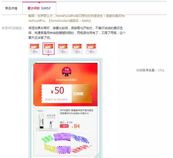The width and height of the screenshot is (173, 158).
Task: Click the red 券后 price tag
Action: pyautogui.click(x=64, y=126)
